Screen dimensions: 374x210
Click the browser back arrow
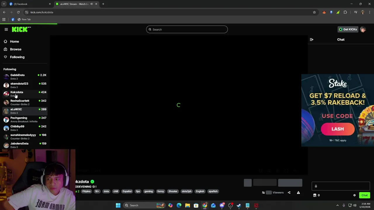4,12
